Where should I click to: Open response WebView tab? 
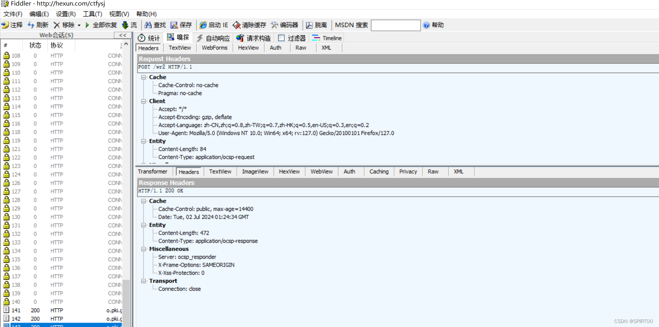(x=322, y=171)
